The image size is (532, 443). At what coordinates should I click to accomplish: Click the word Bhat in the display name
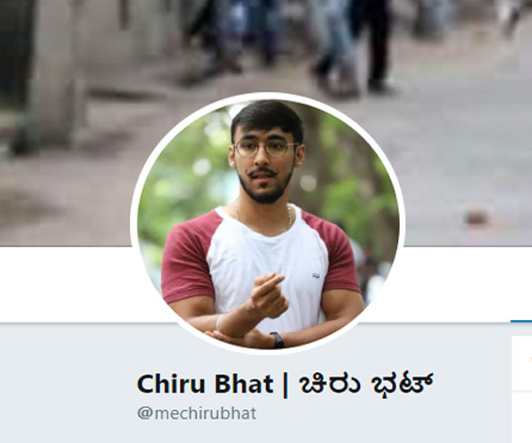pos(244,384)
